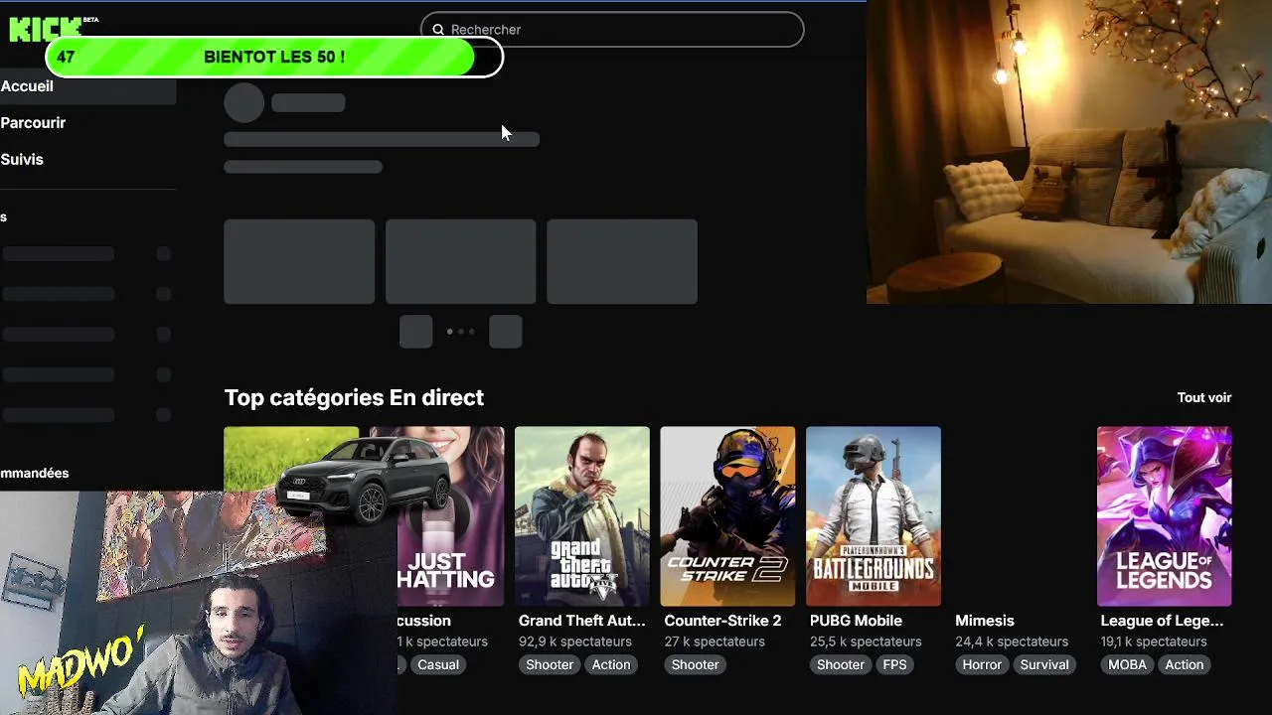The image size is (1272, 715).
Task: Select the Survival tag
Action: tap(1044, 664)
